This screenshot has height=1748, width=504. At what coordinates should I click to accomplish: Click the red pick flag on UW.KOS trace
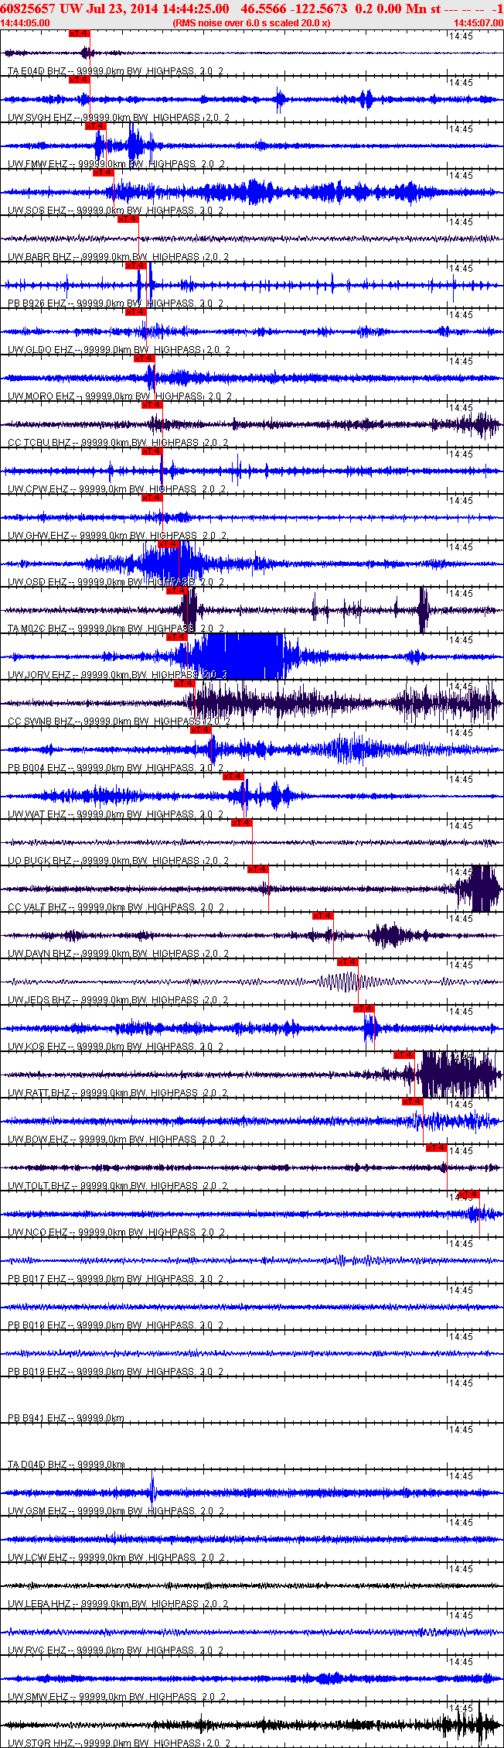click(364, 1009)
